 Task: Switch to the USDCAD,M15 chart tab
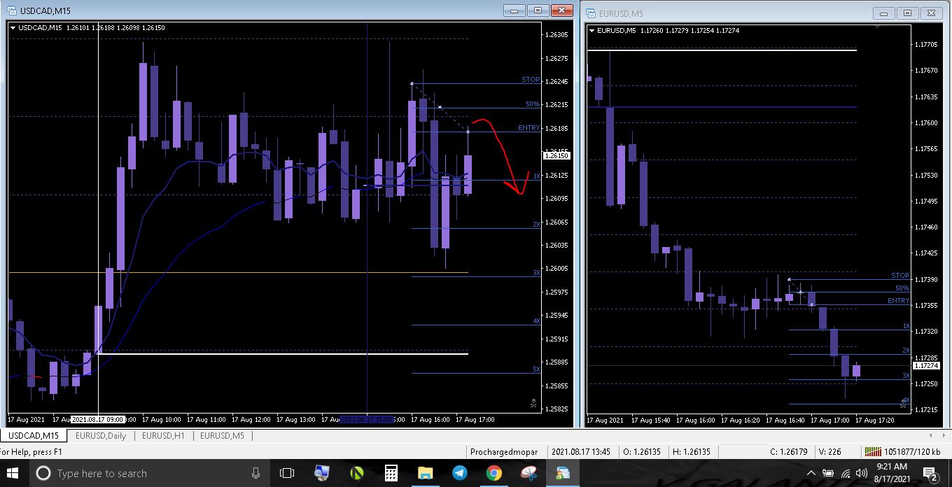[34, 436]
